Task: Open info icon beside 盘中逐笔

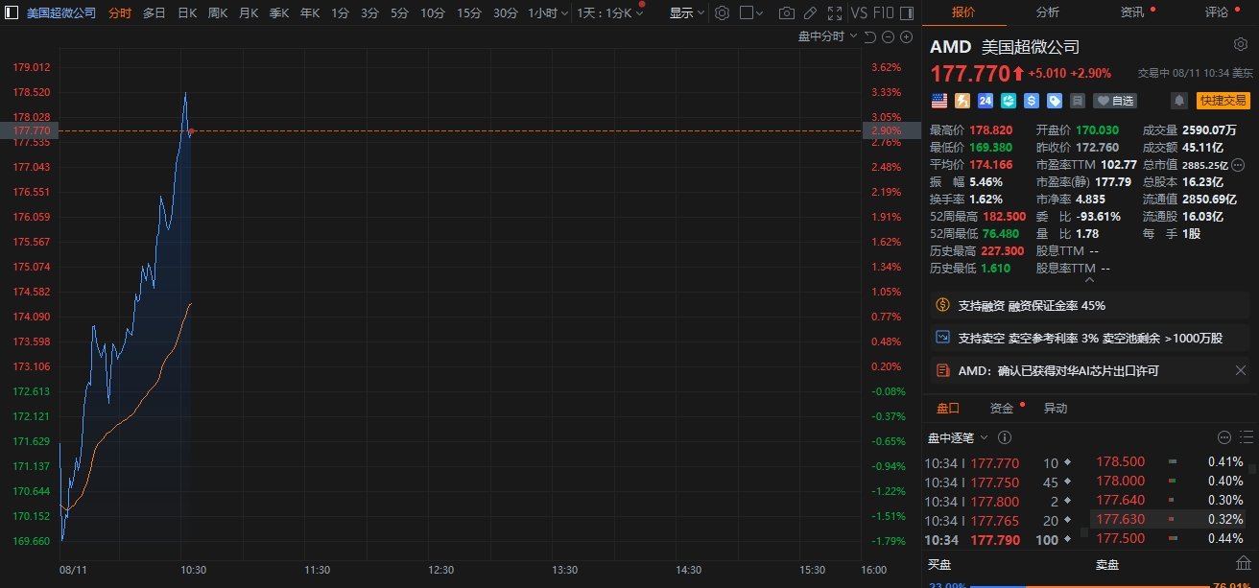Action: (x=1004, y=437)
